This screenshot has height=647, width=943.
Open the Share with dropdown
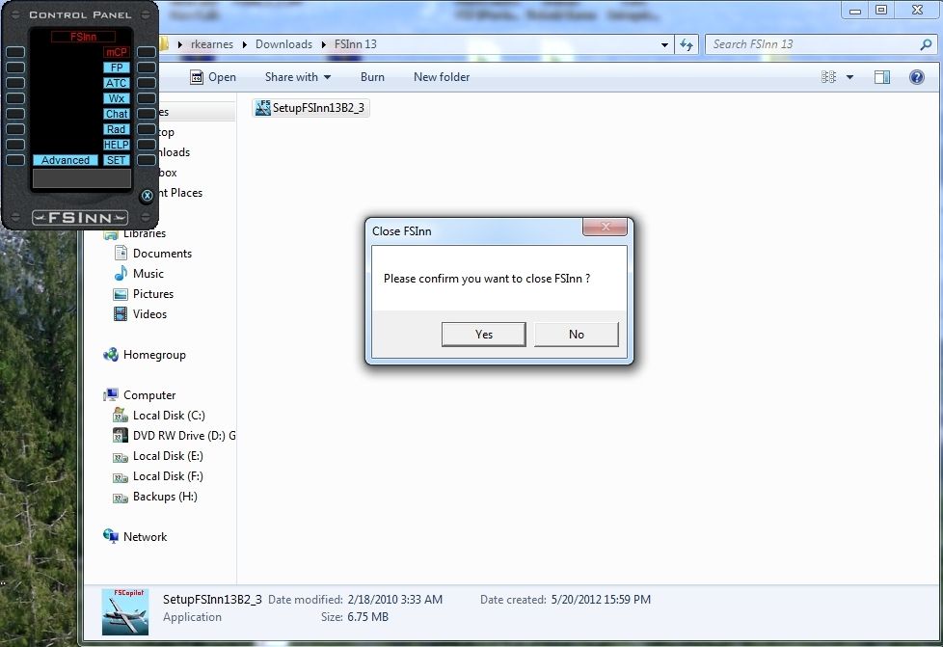[x=298, y=77]
